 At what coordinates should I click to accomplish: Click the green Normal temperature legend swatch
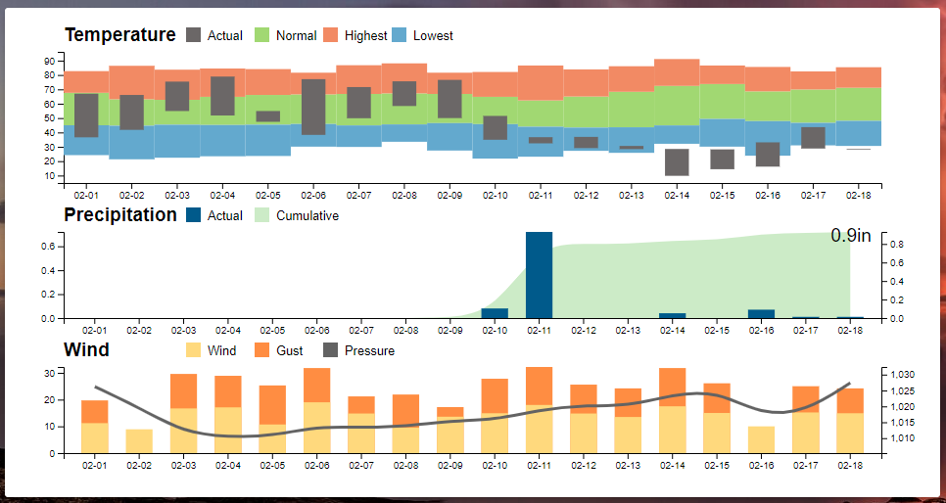[262, 35]
